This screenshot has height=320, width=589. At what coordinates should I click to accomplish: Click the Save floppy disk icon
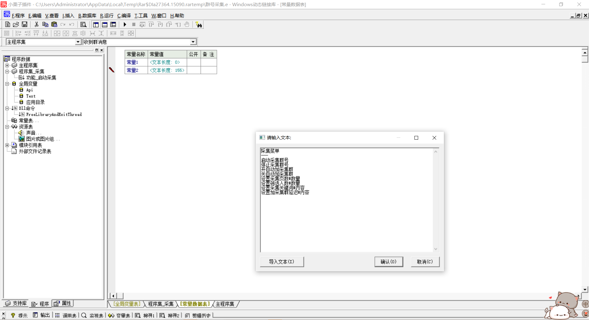point(25,25)
